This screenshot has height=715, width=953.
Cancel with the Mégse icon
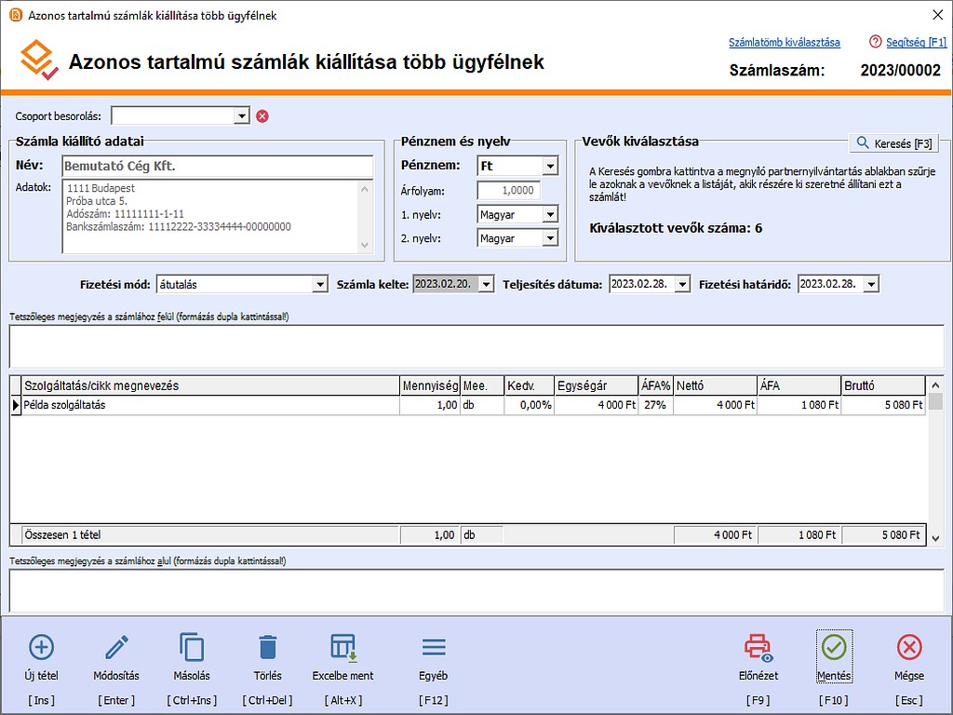click(x=908, y=647)
